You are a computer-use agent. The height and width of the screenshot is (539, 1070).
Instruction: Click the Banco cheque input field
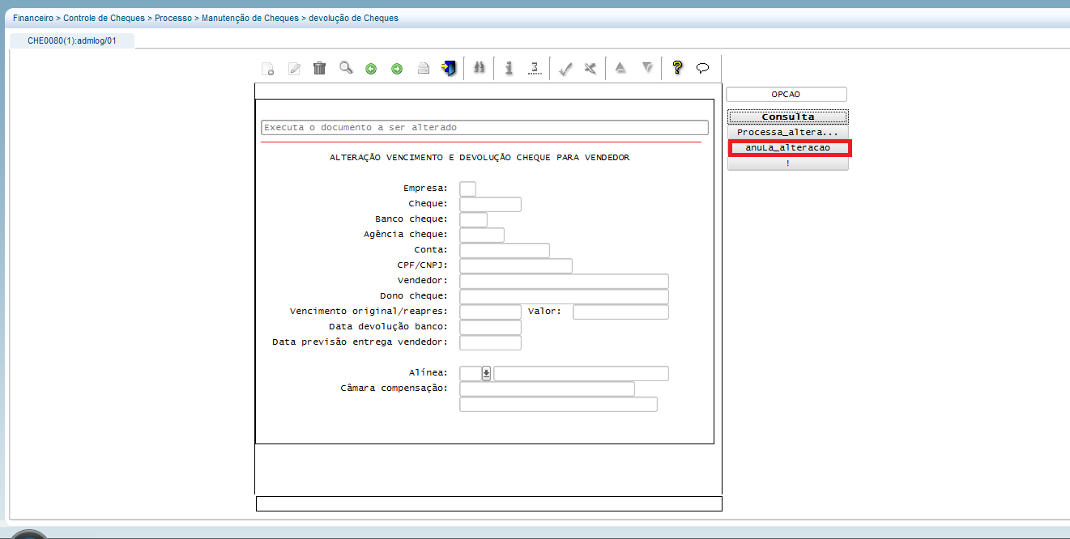pos(473,219)
